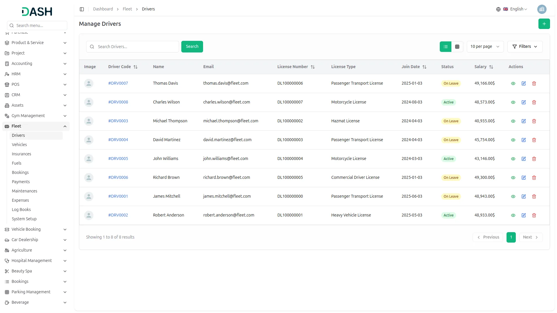Click the Search Drivers input field
This screenshot has height=313, width=557.
(x=136, y=47)
